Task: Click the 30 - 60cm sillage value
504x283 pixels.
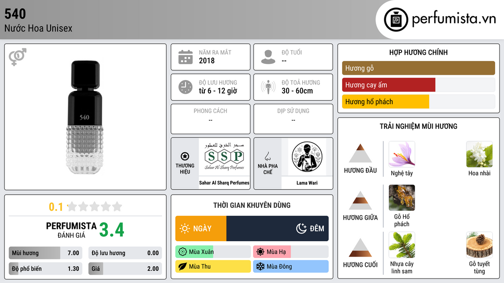Action: coord(297,91)
